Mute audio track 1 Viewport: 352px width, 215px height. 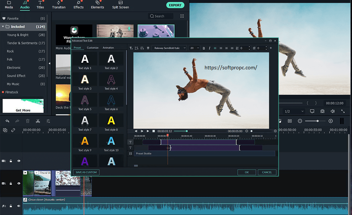[19, 206]
